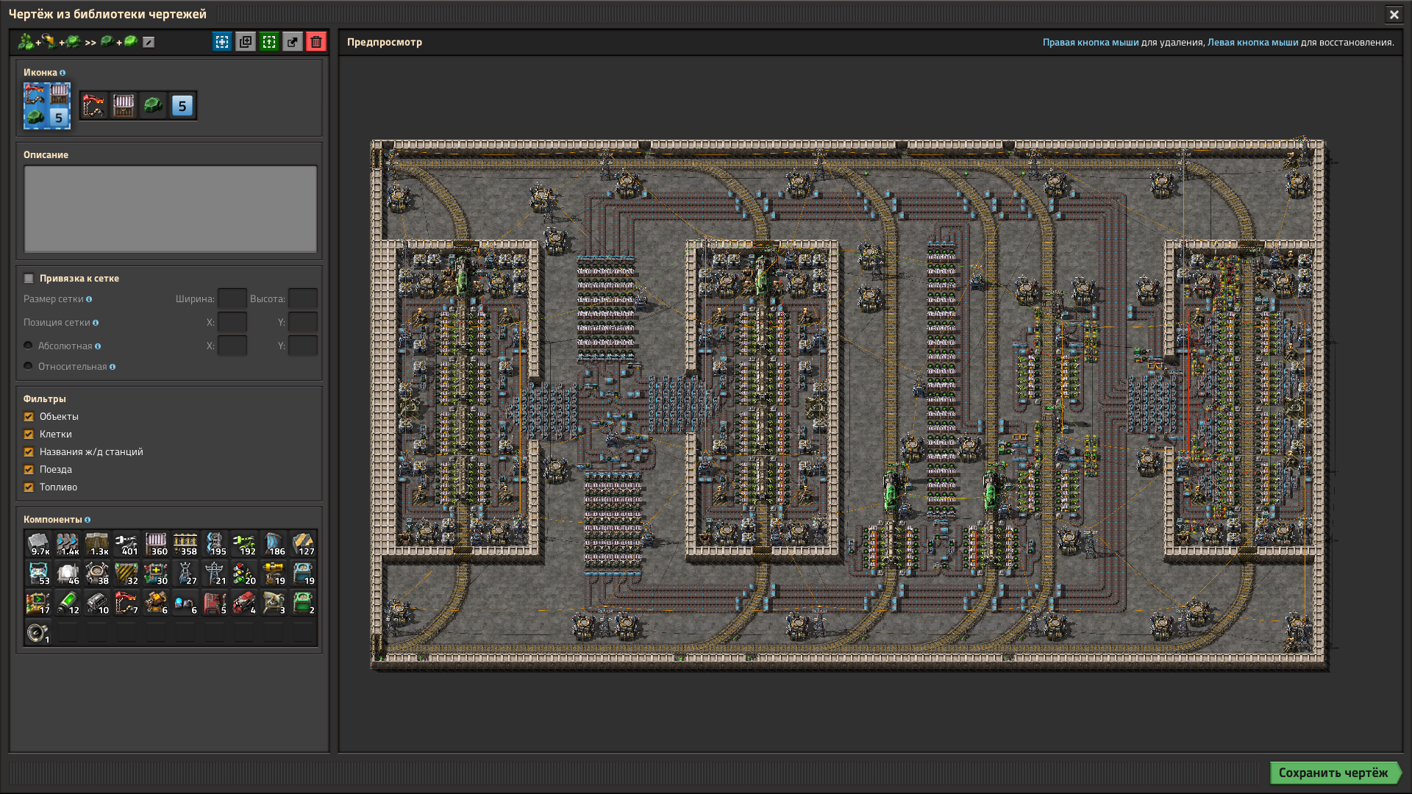
Task: Click wall component 1.3к
Action: point(97,544)
